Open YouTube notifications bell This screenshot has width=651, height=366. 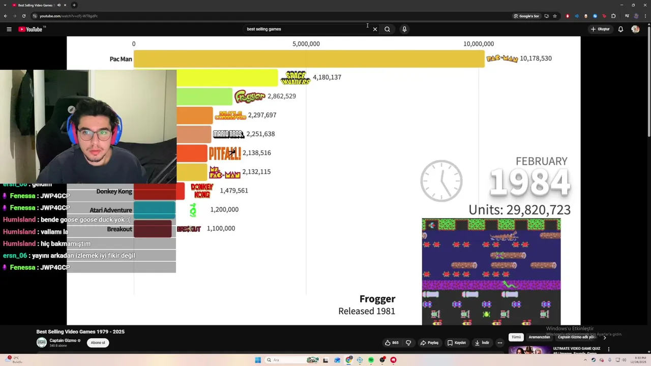620,29
